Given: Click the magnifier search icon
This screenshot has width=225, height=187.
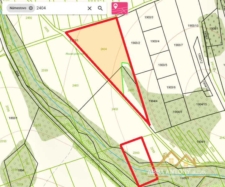Looking at the screenshot, I should click(x=100, y=8).
